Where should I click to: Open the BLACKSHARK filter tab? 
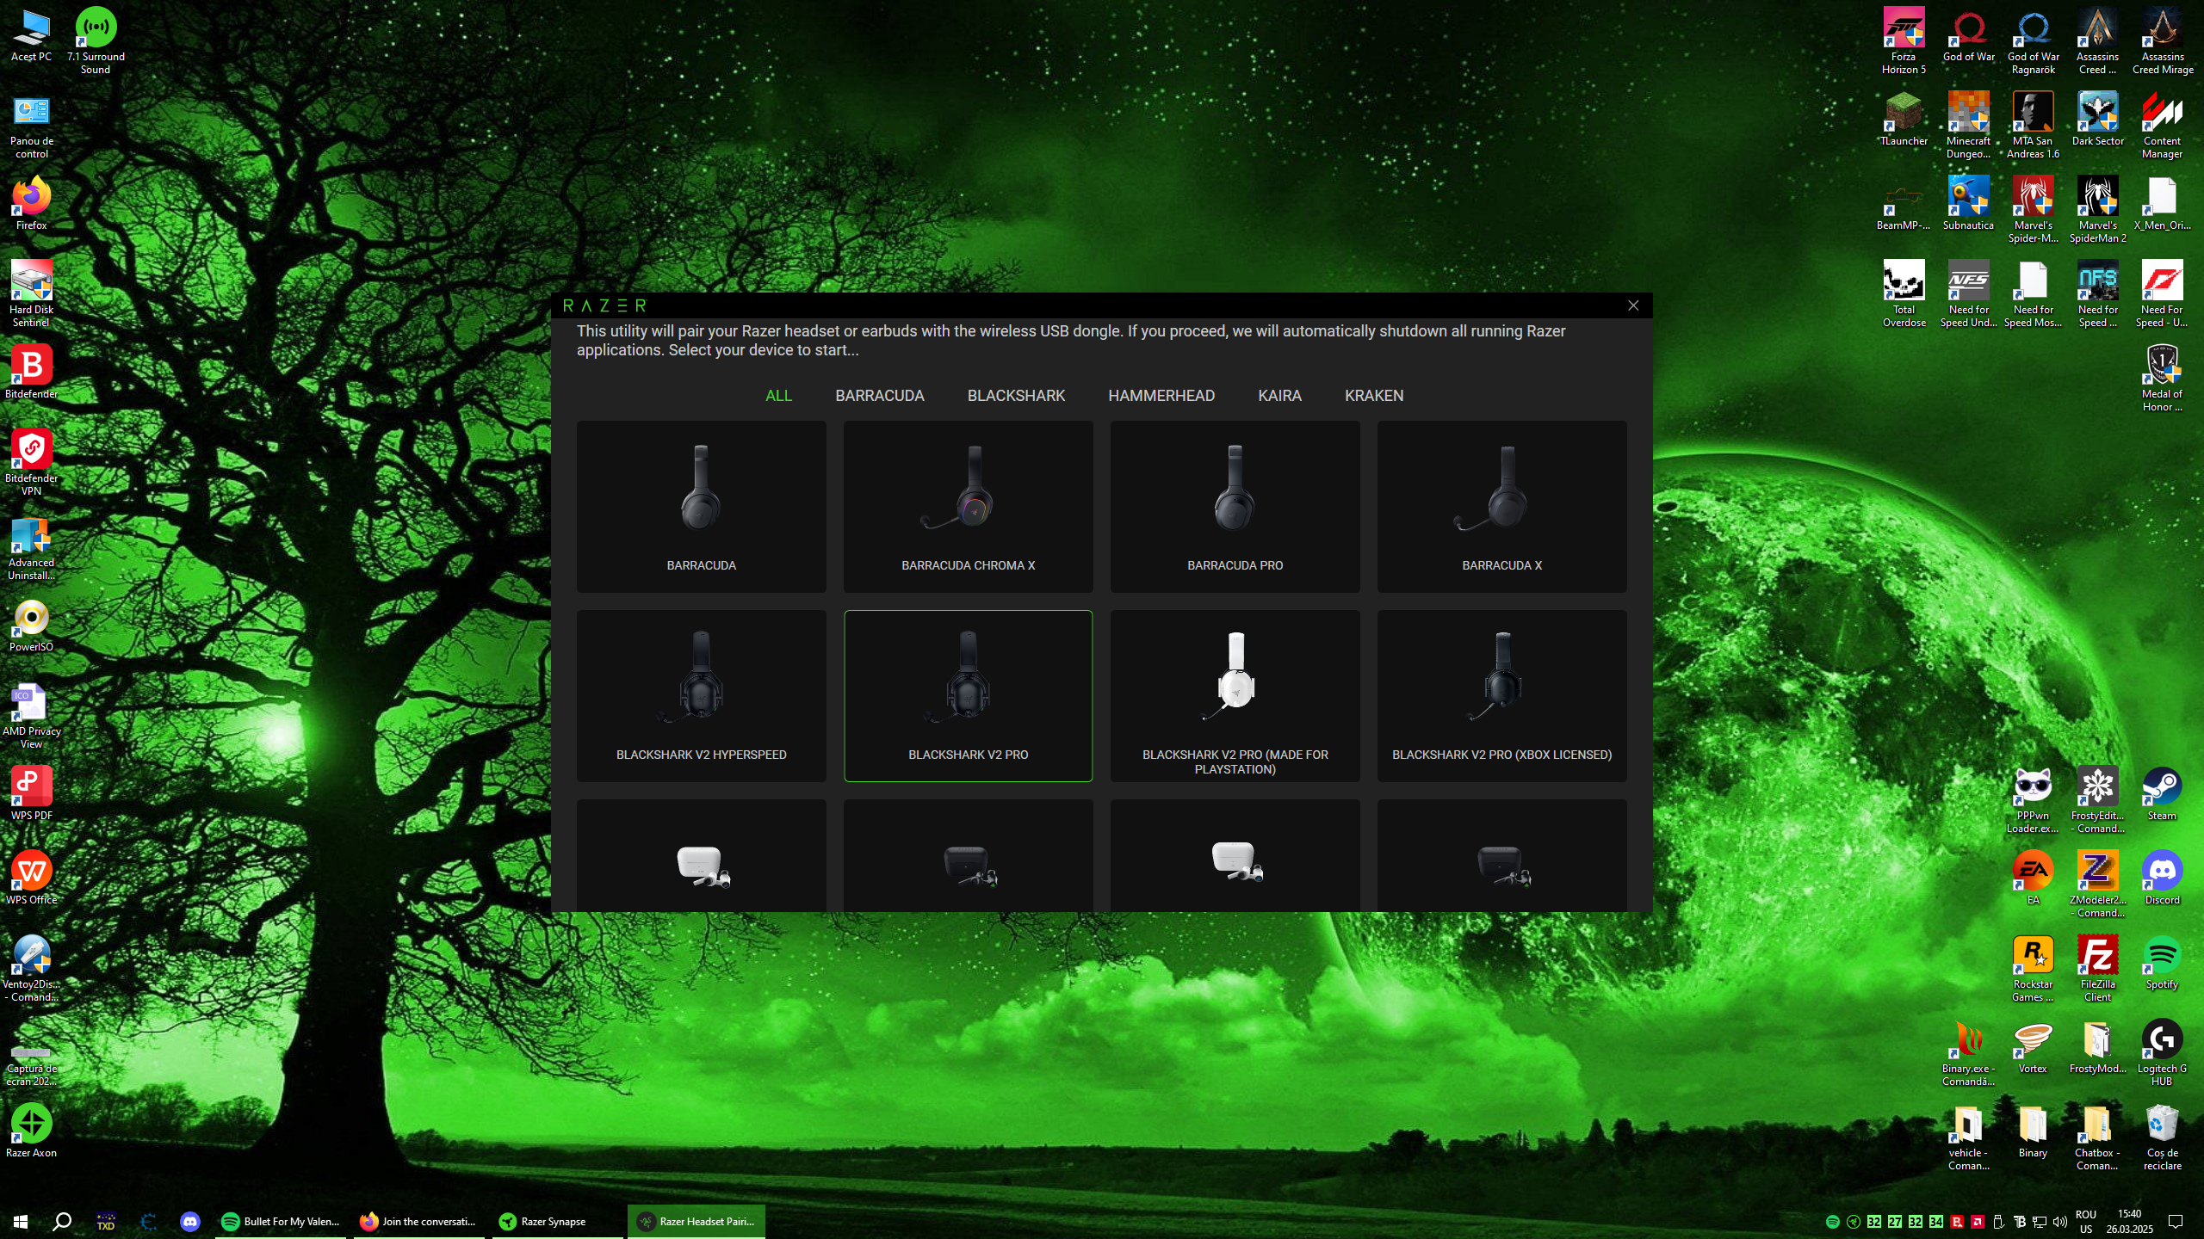click(1016, 396)
